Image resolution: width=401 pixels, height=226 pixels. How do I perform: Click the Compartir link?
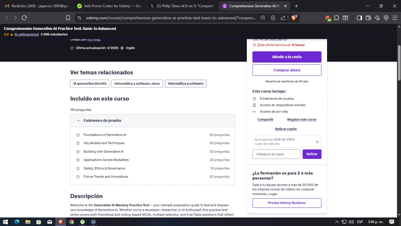265,120
